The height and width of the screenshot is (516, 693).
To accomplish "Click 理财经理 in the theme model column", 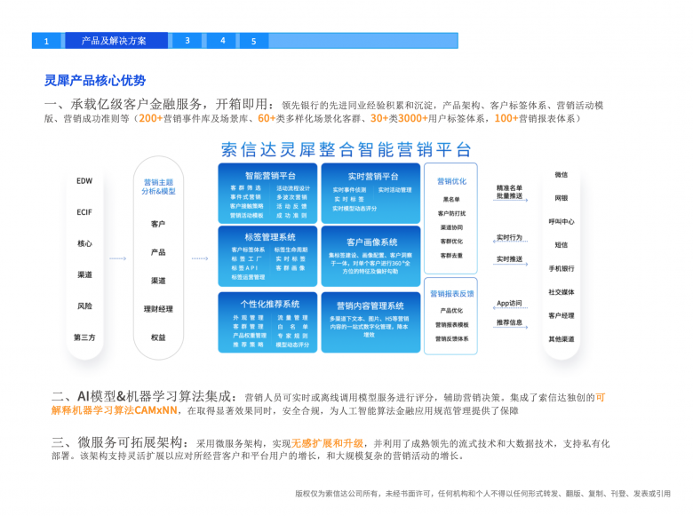I will pos(158,309).
